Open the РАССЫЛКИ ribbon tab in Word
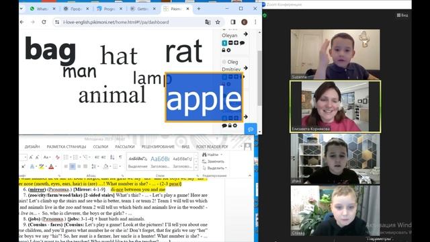 click(x=125, y=147)
